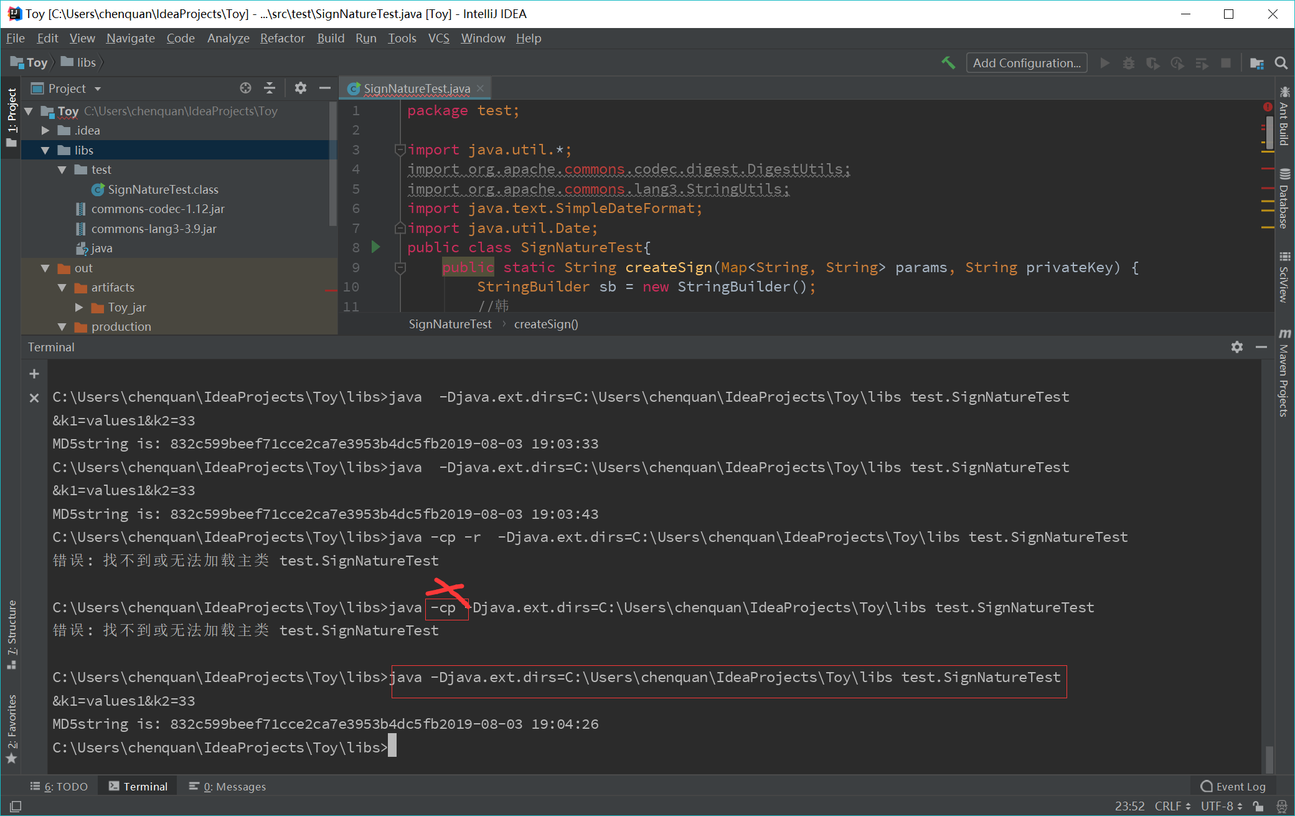Close the current terminal session with X

34,397
